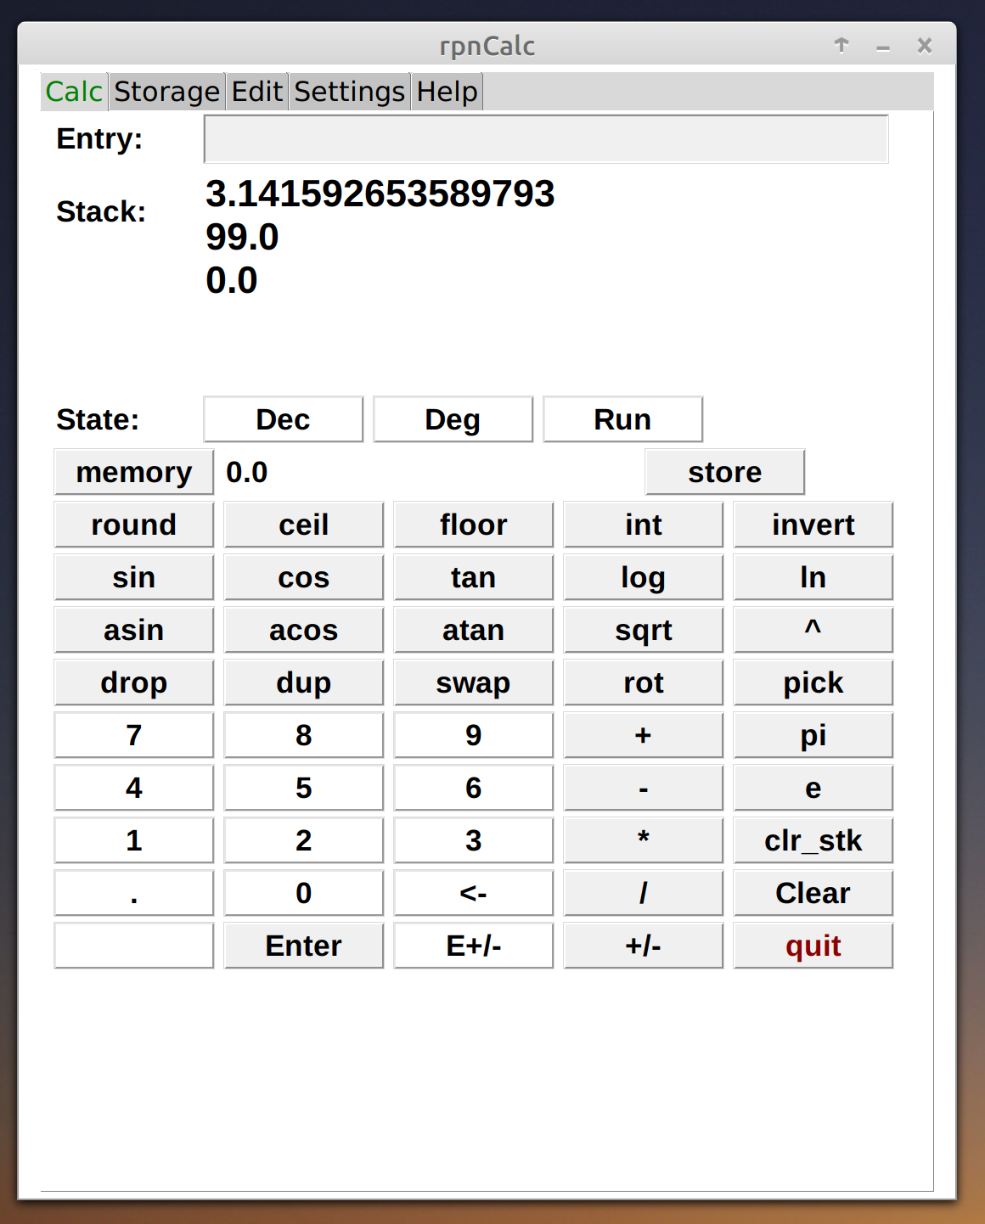Screen dimensions: 985x1224
Task: Toggle the Dec/Hex number base state
Action: [282, 418]
